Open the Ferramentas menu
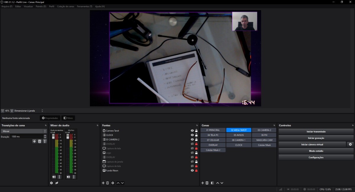 point(85,6)
